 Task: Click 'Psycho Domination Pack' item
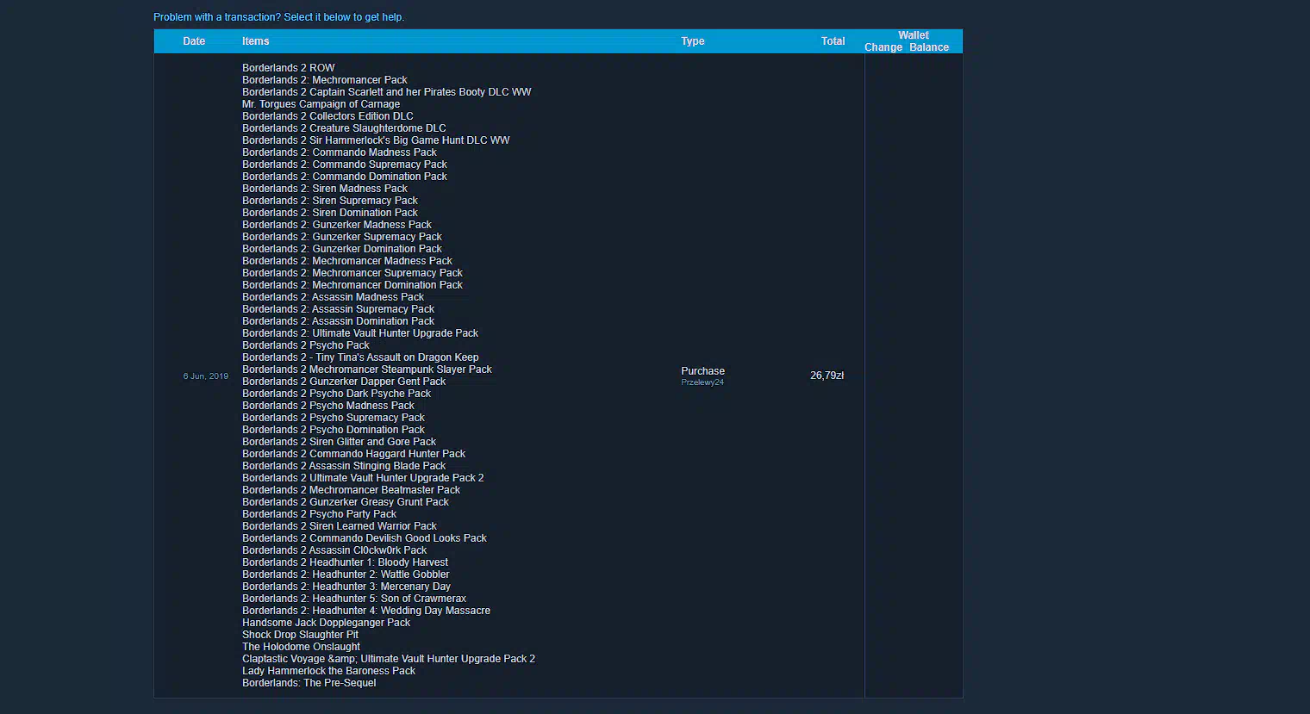coord(334,430)
